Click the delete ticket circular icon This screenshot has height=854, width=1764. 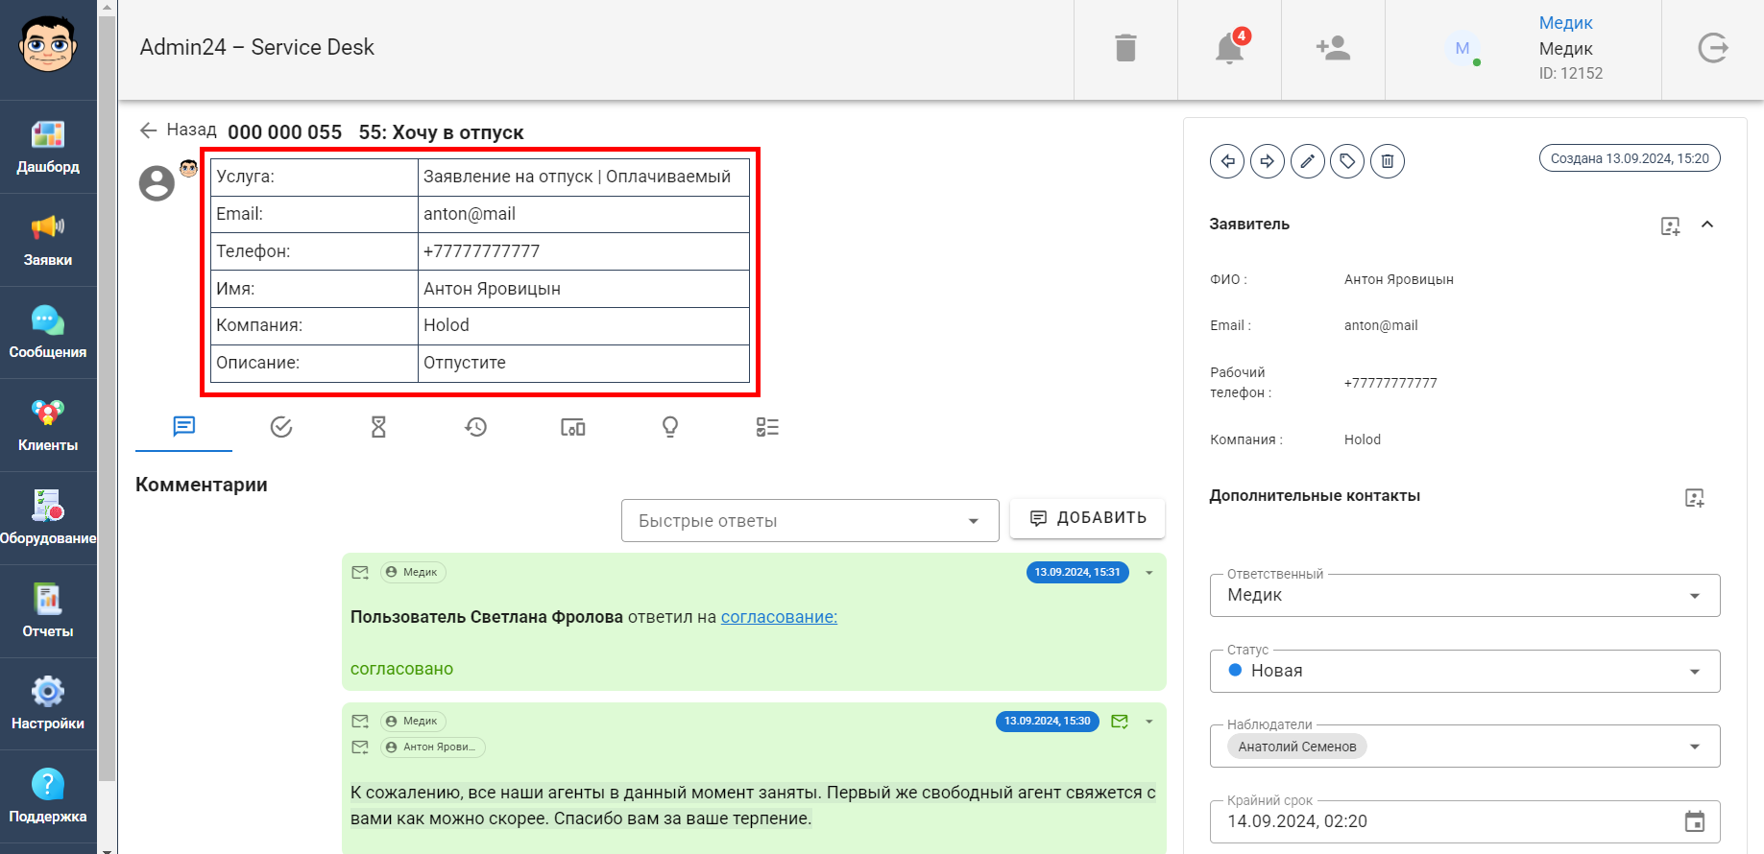pyautogui.click(x=1388, y=161)
